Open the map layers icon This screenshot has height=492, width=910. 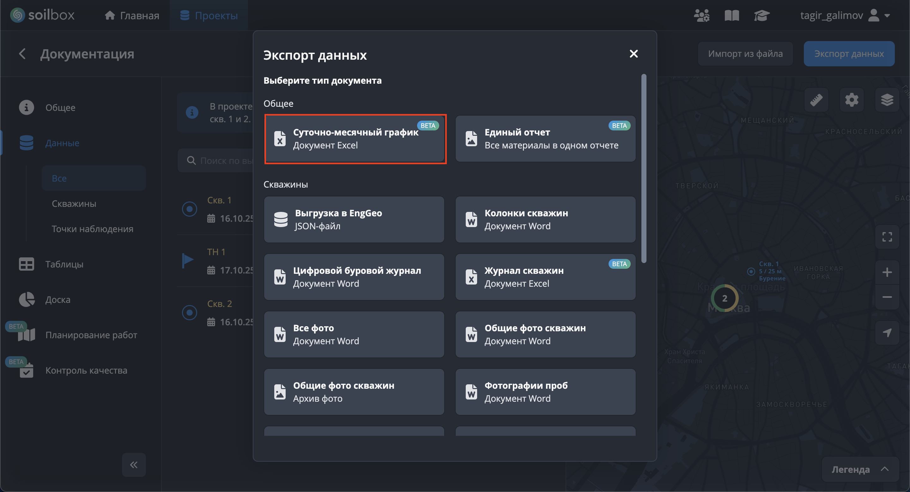coord(887,100)
